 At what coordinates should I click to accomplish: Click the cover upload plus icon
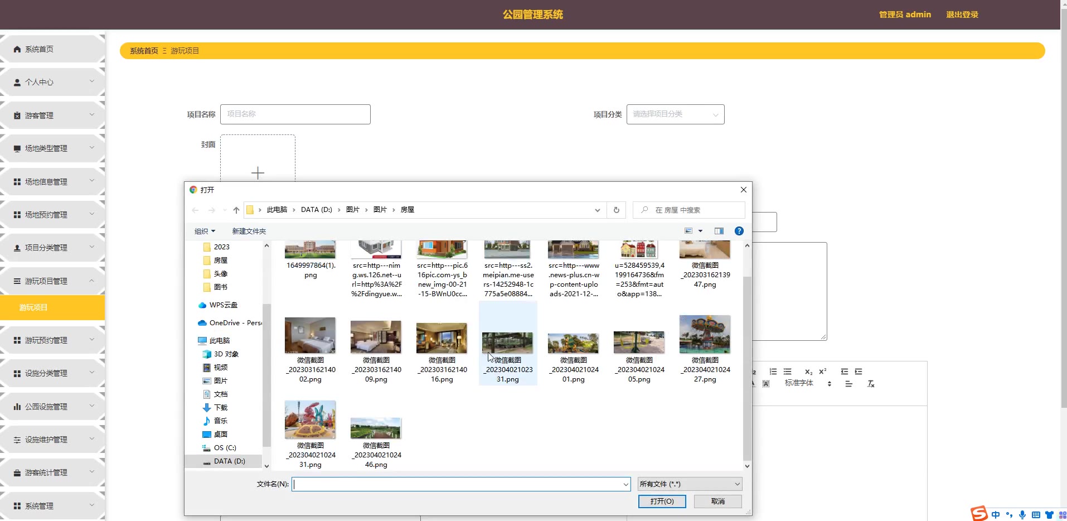pyautogui.click(x=258, y=173)
